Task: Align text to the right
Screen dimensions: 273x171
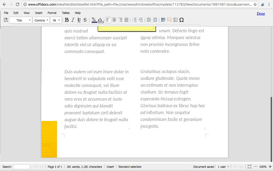Action: coord(120,20)
